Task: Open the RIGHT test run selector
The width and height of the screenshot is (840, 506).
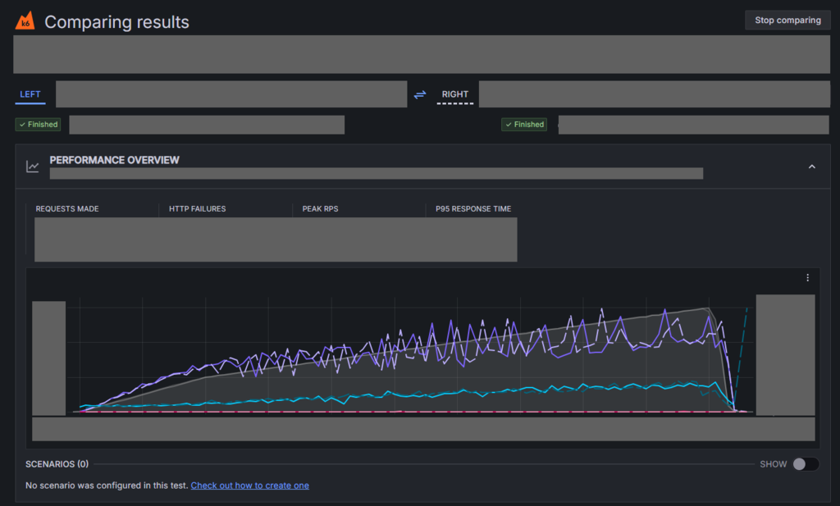Action: [654, 94]
